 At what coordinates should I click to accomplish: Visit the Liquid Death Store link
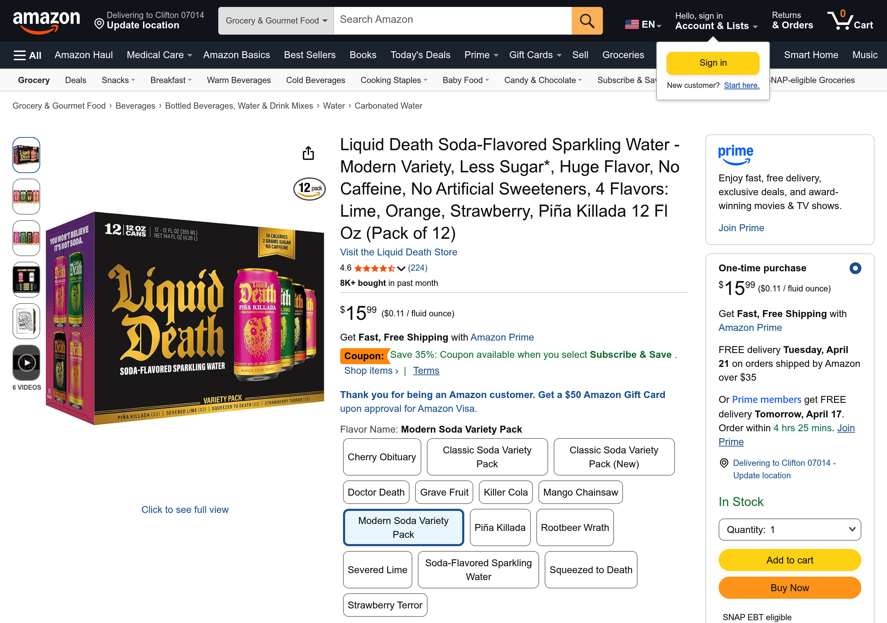398,252
